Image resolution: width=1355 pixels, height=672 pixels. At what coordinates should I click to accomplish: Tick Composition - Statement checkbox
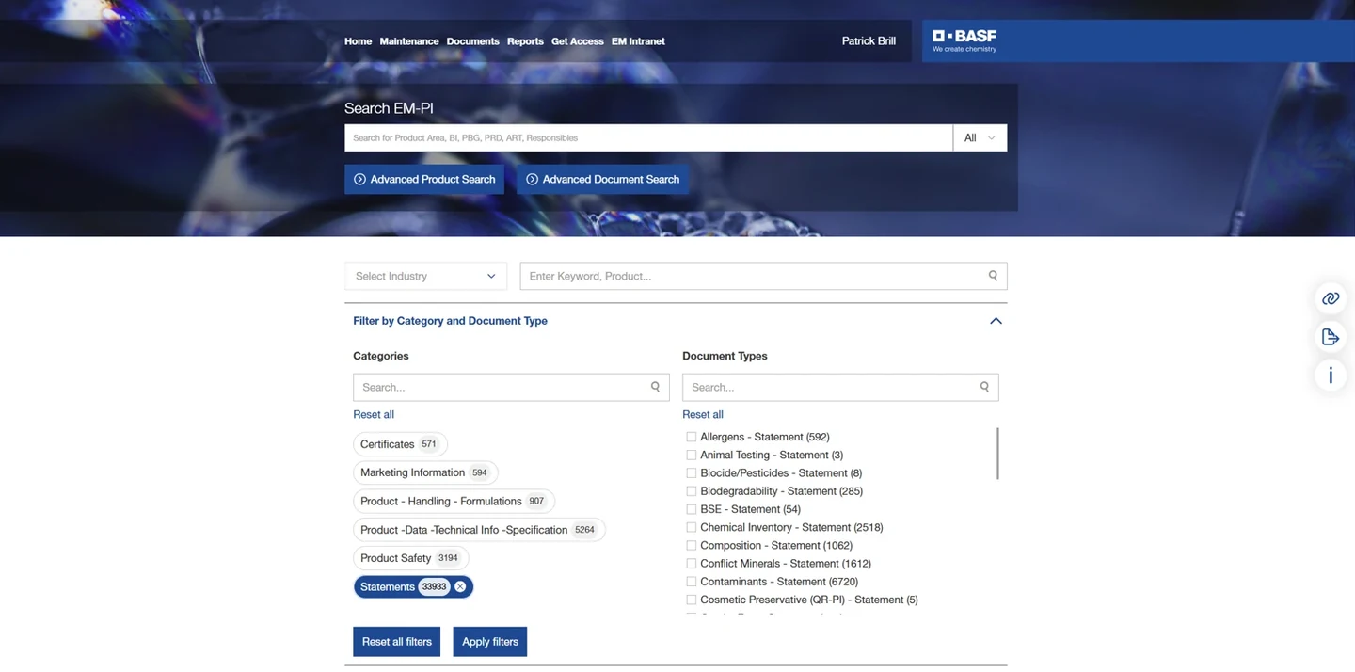(692, 545)
